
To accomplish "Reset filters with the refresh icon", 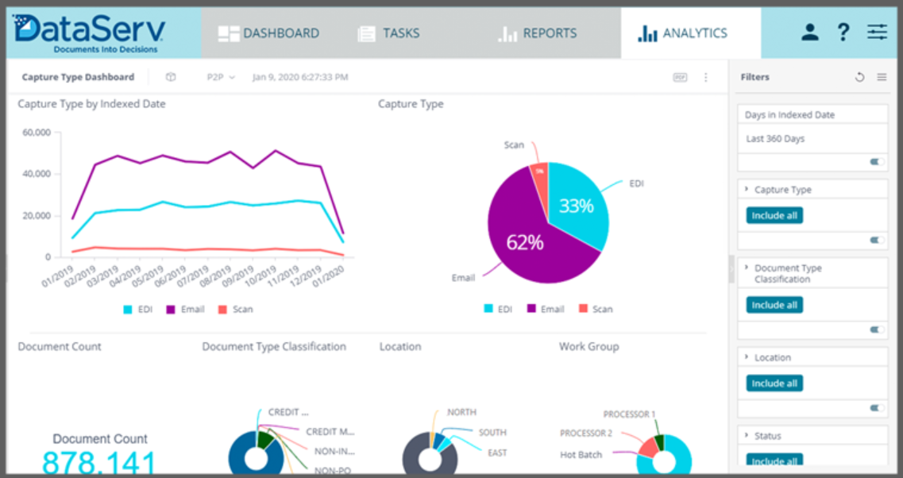I will coord(859,77).
